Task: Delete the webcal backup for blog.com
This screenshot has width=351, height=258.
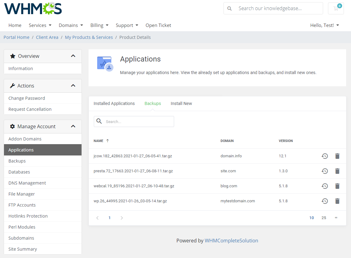Action: pyautogui.click(x=337, y=186)
